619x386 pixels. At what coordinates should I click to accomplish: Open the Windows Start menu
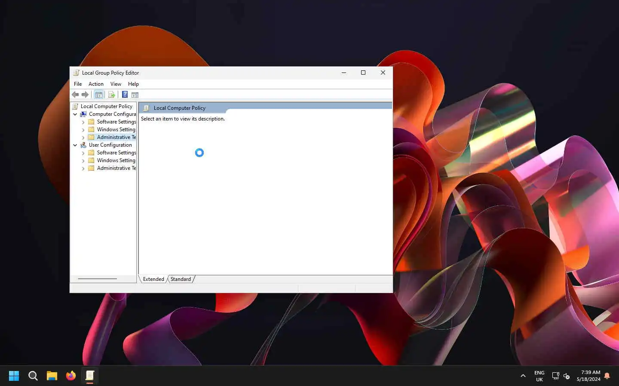pos(14,376)
